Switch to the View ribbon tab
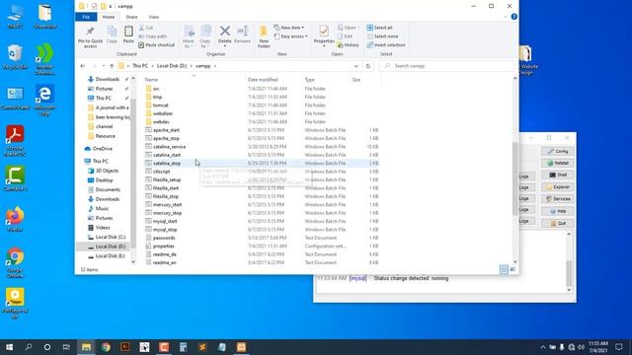The height and width of the screenshot is (355, 632). pos(154,17)
